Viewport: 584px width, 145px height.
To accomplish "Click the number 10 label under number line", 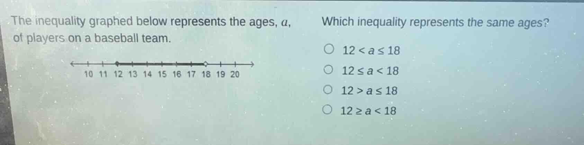I will click(89, 74).
